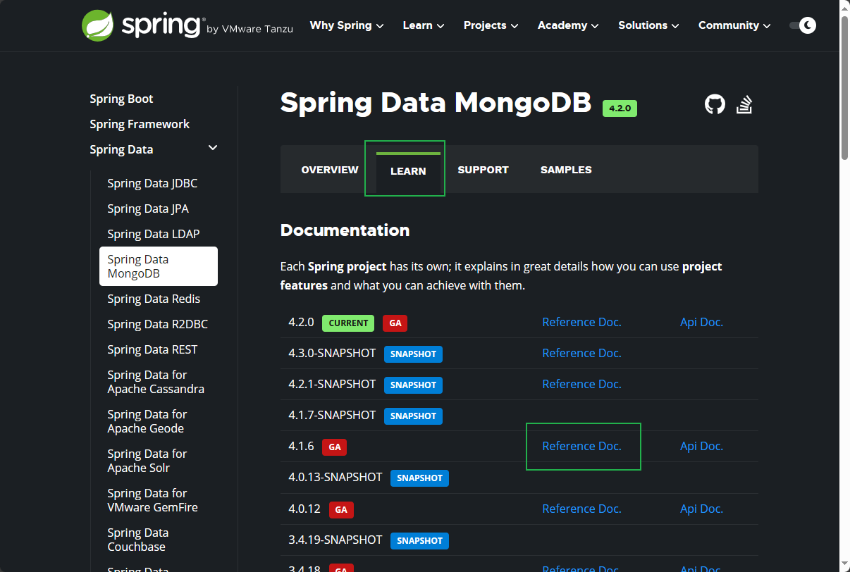
Task: Expand the Solutions menu
Action: [648, 25]
